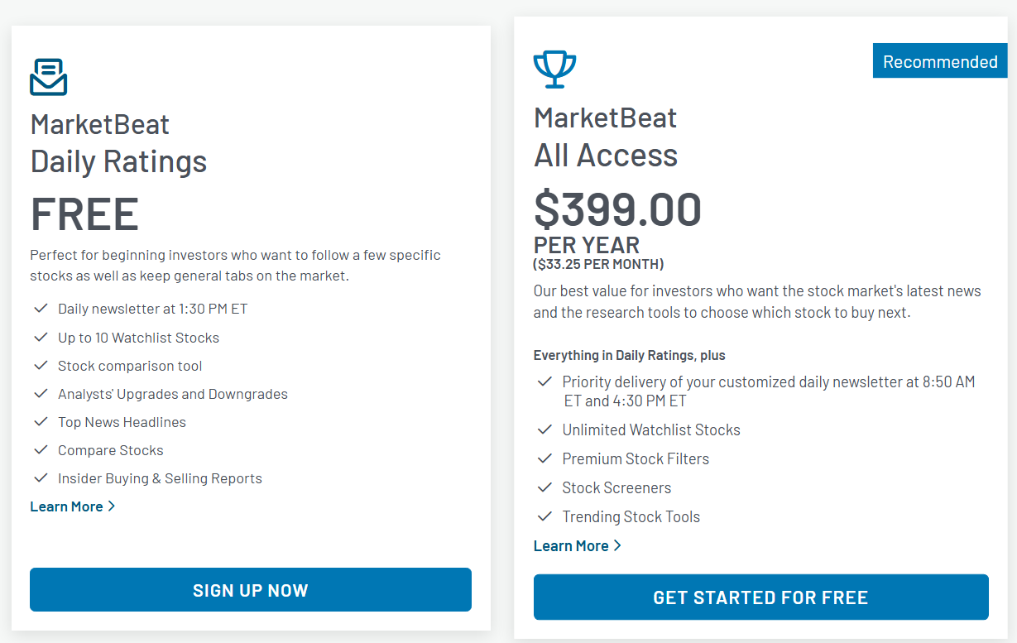The image size is (1017, 643).
Task: Open Learn More under All Access
Action: [571, 546]
